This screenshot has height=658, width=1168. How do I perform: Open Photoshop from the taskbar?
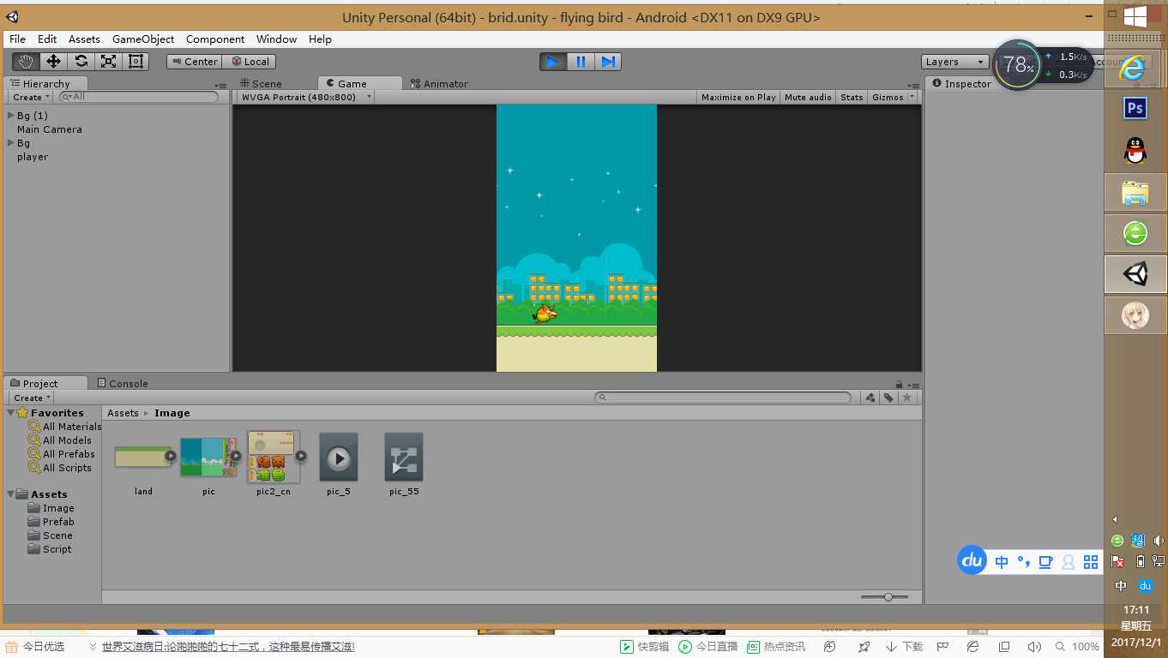click(1135, 109)
